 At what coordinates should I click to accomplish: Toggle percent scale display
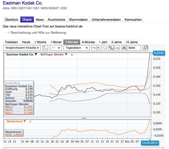[x=111, y=48]
